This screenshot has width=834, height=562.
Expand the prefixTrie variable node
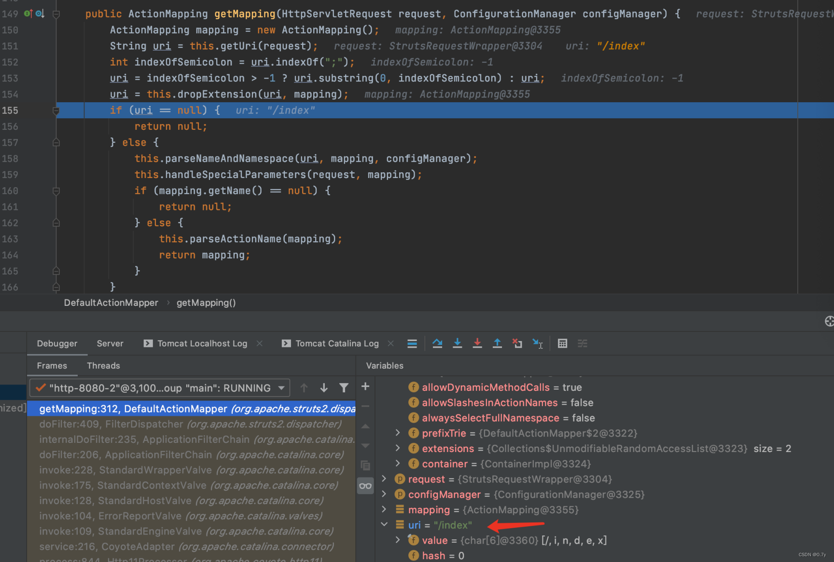point(397,433)
